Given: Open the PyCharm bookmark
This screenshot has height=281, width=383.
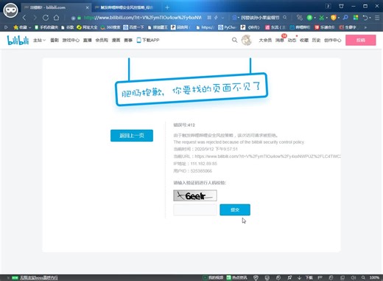Looking at the screenshot, I should pyautogui.click(x=227, y=27).
